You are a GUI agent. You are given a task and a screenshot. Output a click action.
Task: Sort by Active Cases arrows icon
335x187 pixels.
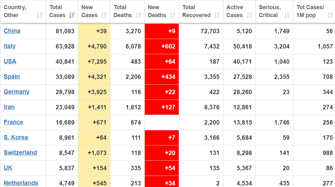(x=249, y=15)
